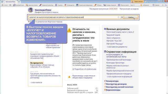Open Формы налогового учета и отчетности
The height and width of the screenshot is (94, 168).
pyautogui.click(x=117, y=67)
